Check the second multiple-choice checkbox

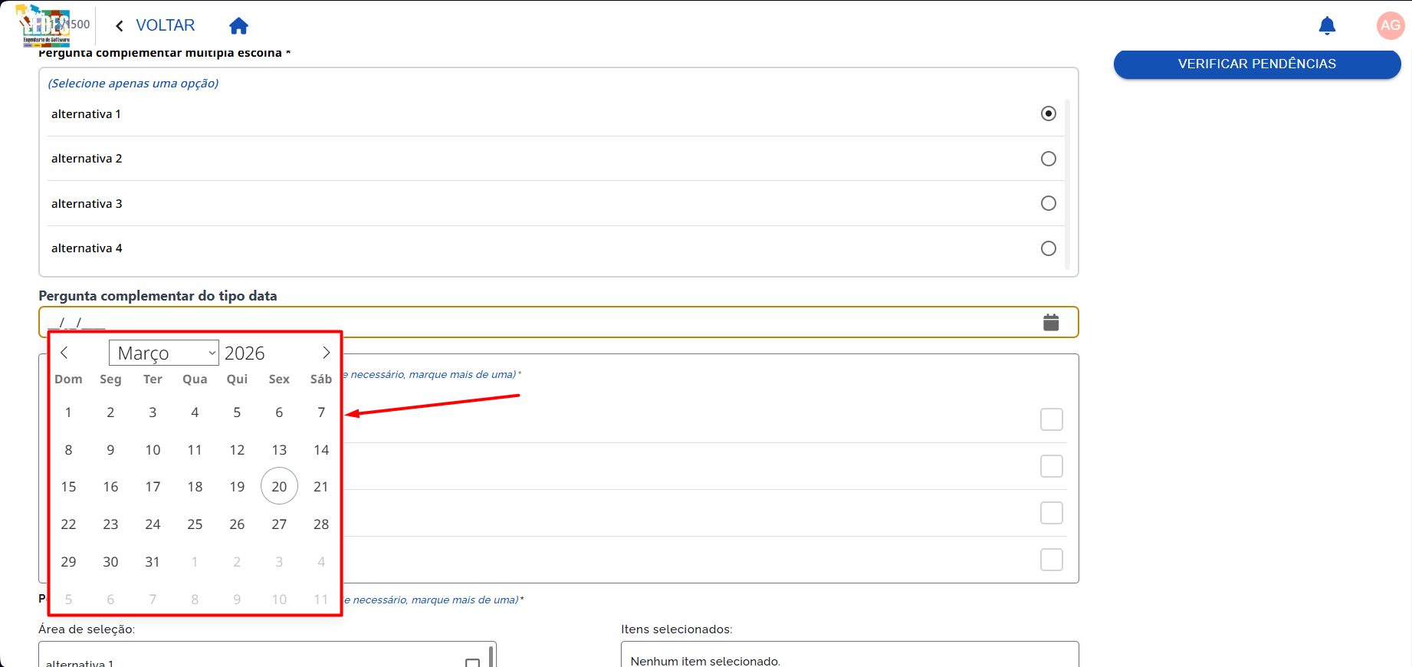coord(1052,466)
